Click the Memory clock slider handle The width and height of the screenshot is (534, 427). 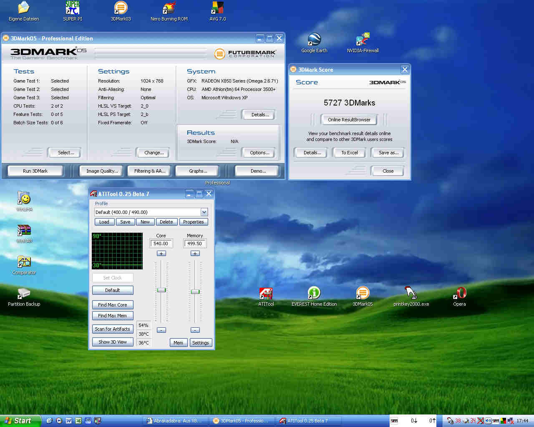click(x=195, y=292)
